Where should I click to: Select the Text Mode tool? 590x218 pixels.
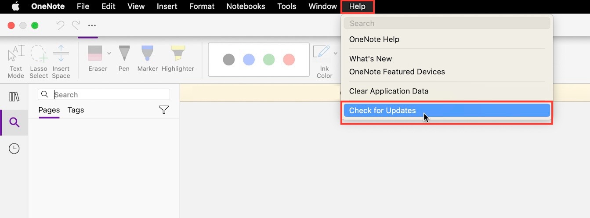tap(16, 62)
